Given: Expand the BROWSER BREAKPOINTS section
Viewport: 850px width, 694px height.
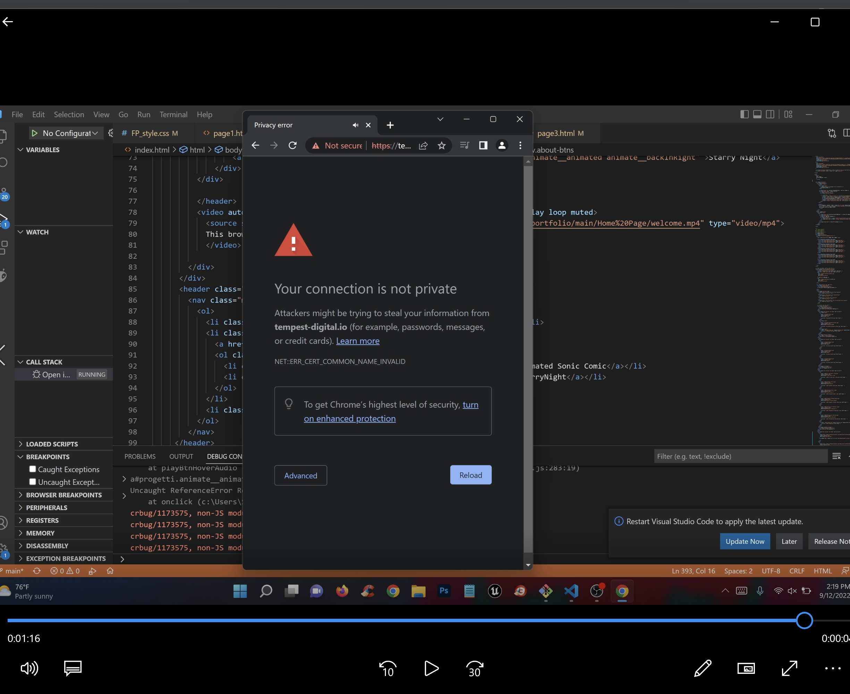Looking at the screenshot, I should (64, 495).
